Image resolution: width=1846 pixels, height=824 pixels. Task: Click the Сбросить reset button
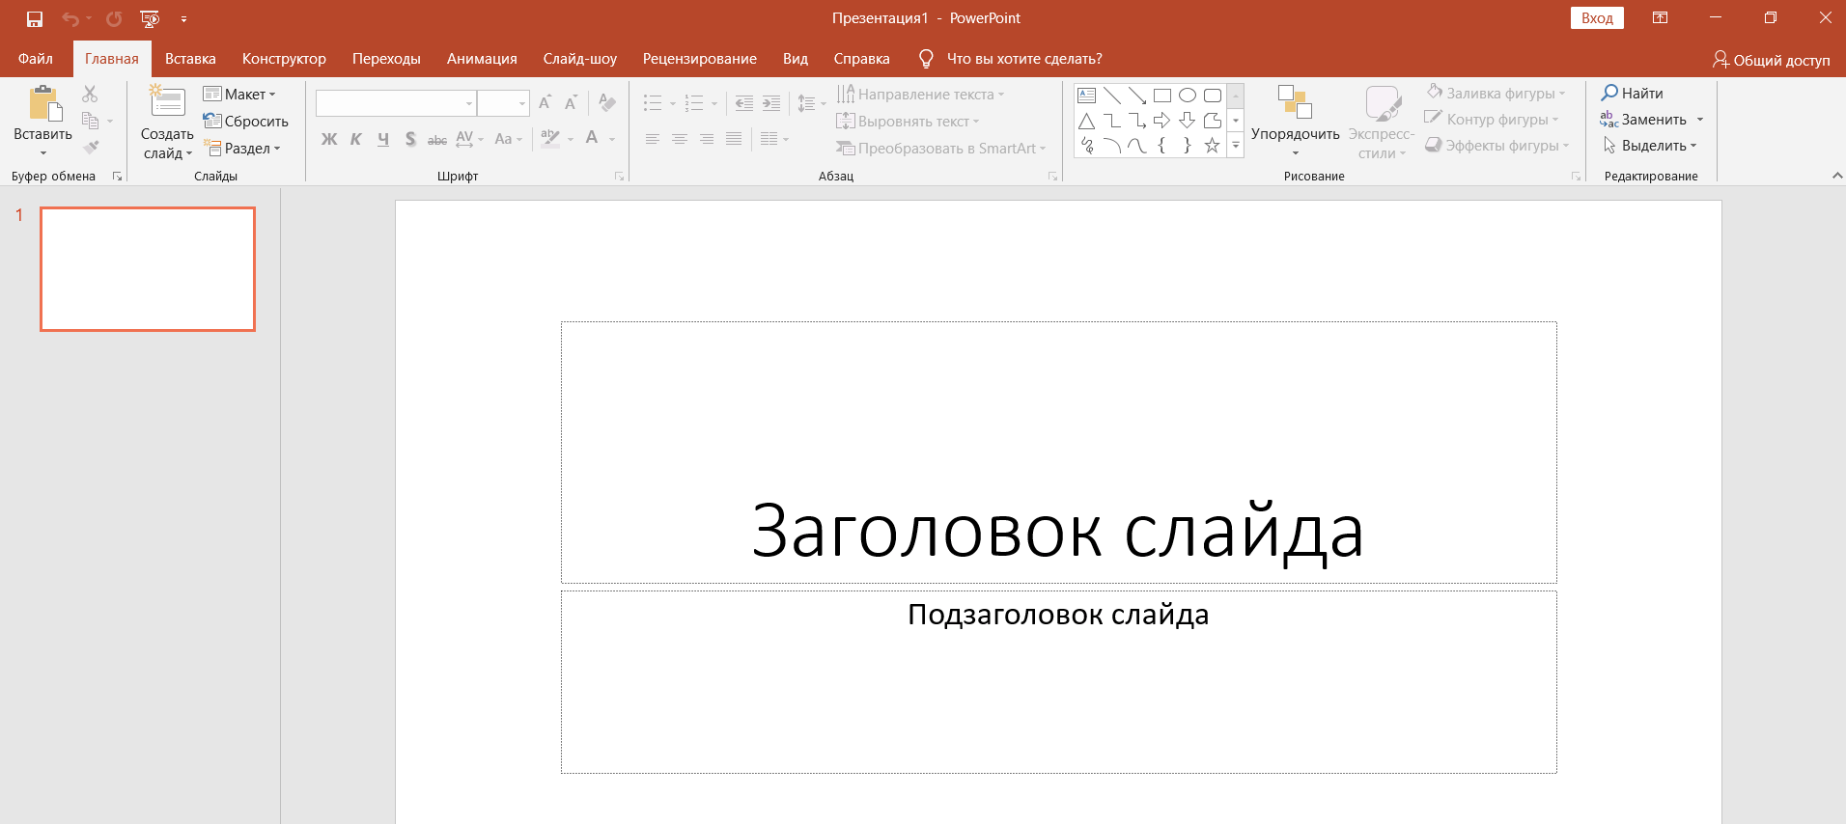246,121
